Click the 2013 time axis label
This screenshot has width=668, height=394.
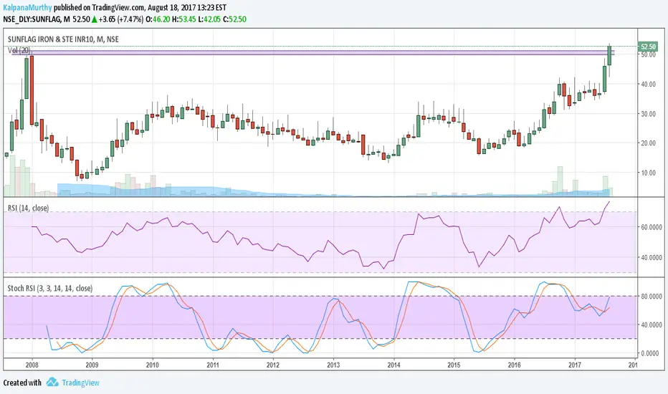point(333,365)
